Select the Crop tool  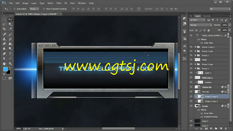(x=4, y=29)
